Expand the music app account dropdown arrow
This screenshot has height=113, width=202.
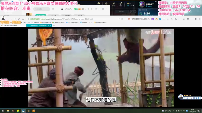pyautogui.click(x=85, y=9)
